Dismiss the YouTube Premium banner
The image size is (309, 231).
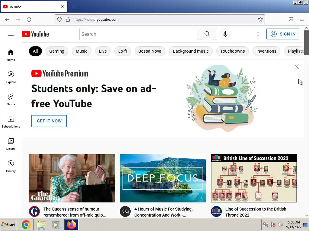(296, 67)
